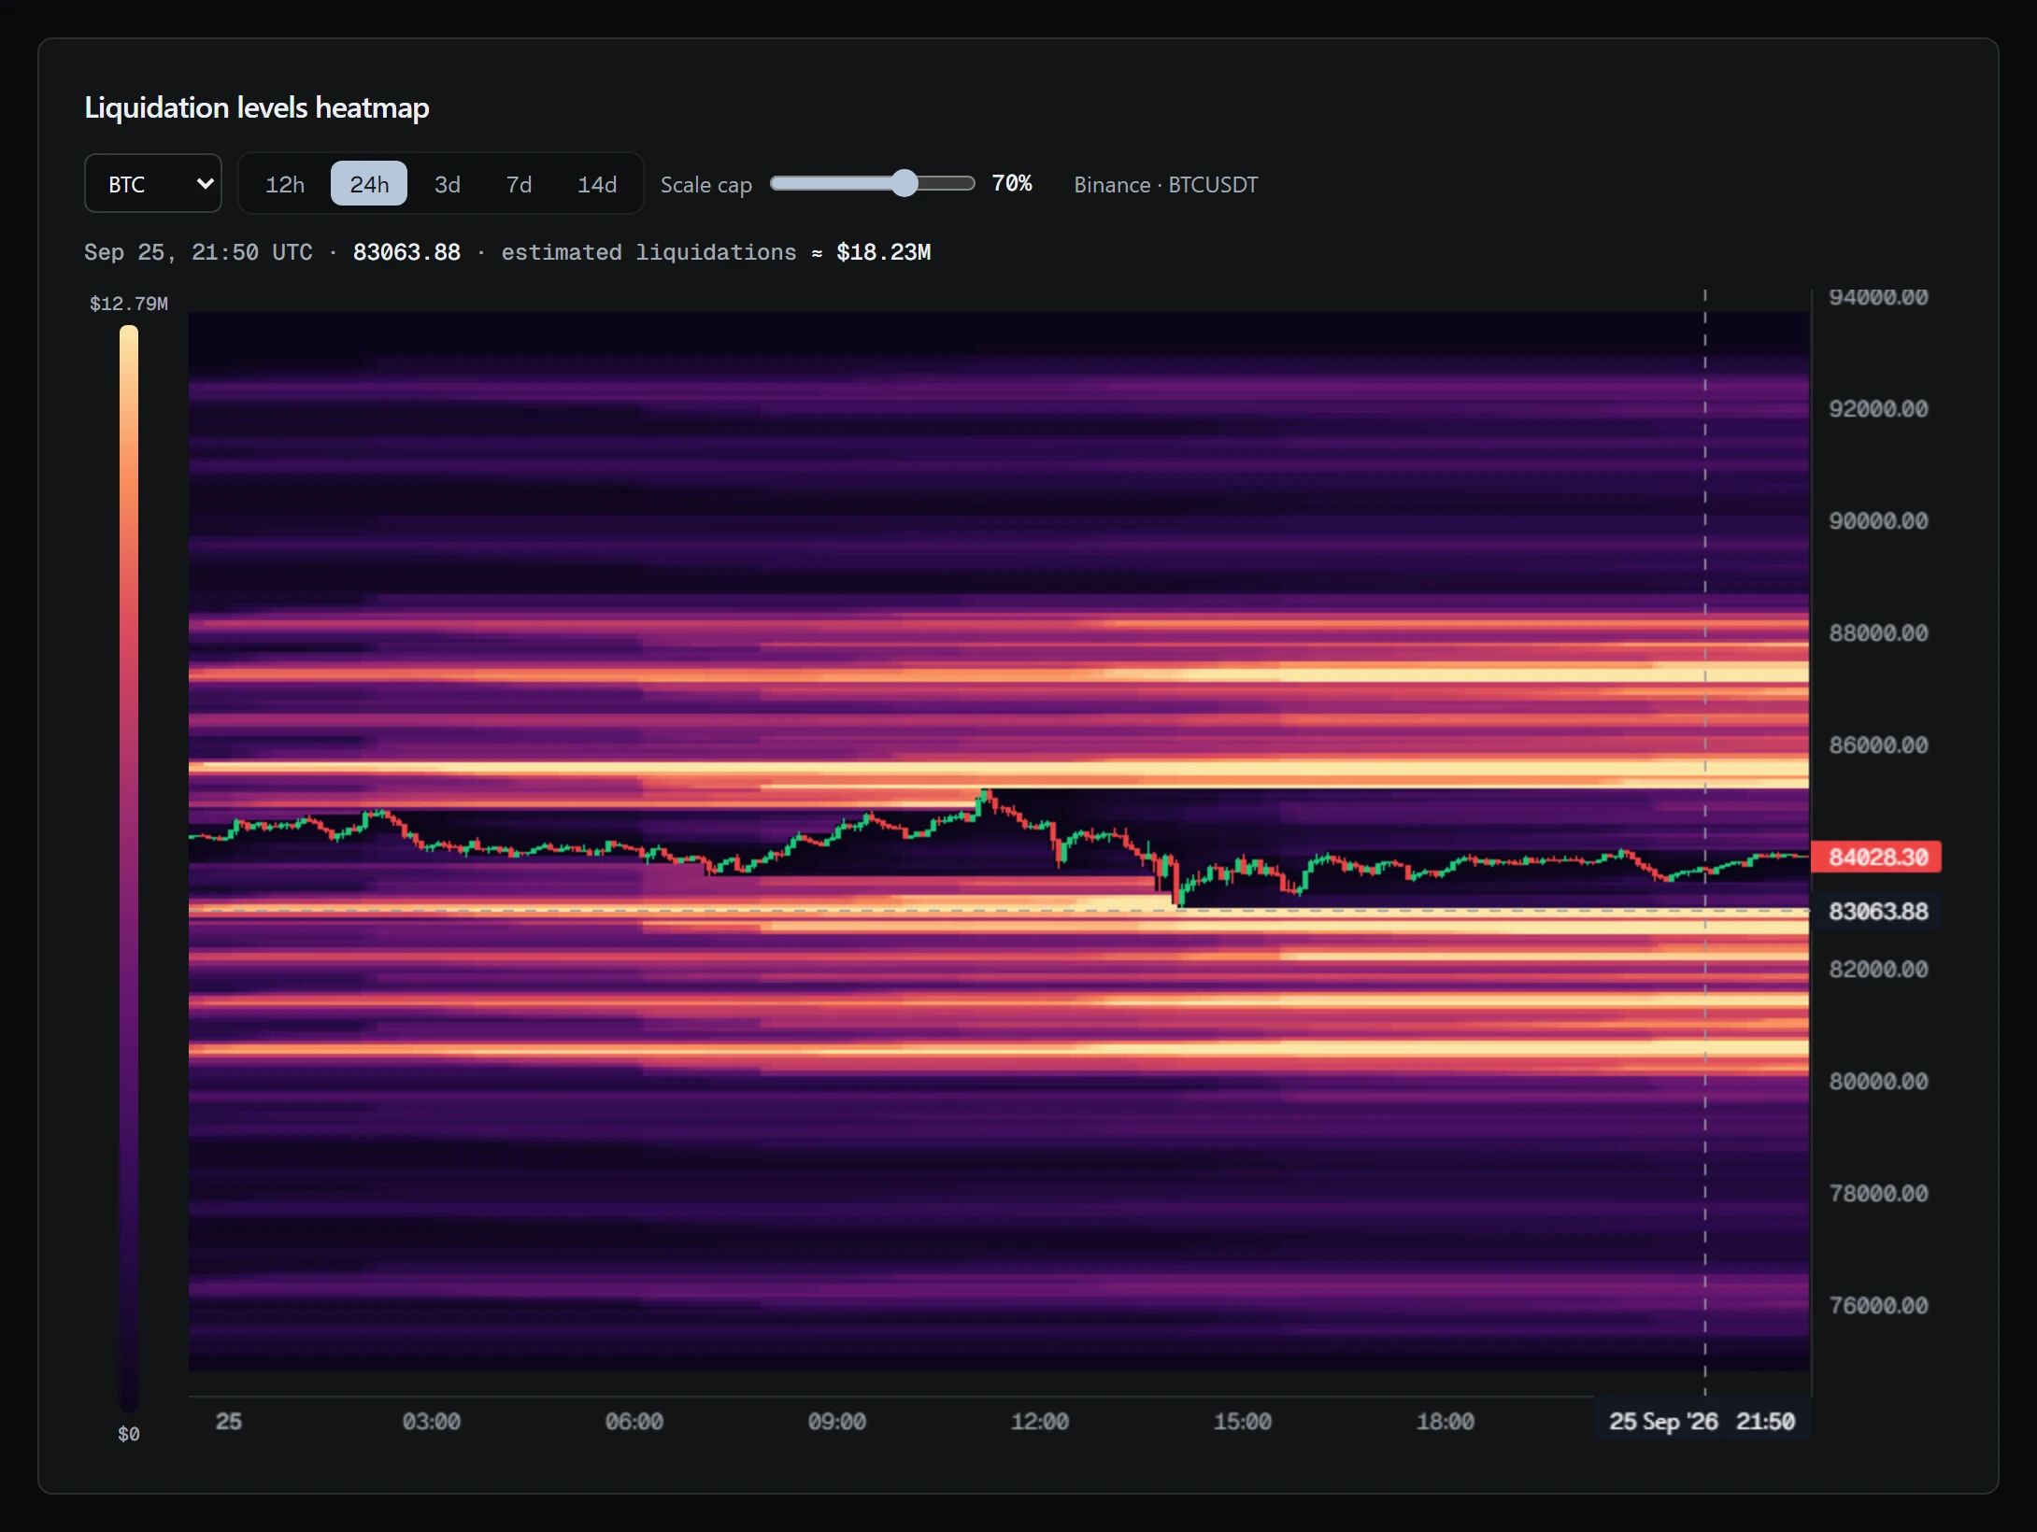Click the 06:00 time axis label
The width and height of the screenshot is (2037, 1532).
pyautogui.click(x=634, y=1421)
